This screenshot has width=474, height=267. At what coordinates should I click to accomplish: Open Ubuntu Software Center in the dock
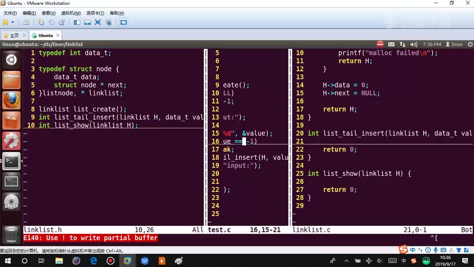click(x=11, y=121)
